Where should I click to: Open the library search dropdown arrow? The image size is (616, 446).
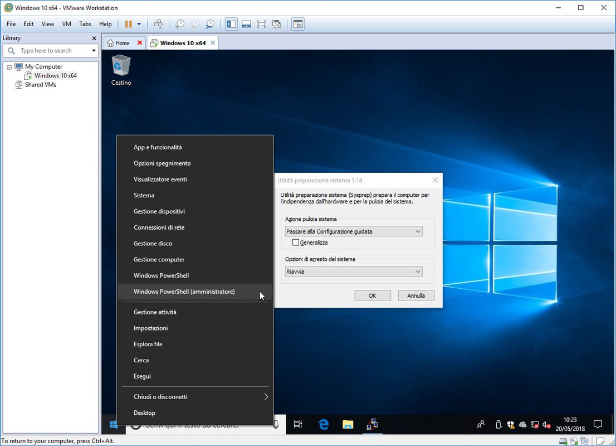(x=94, y=51)
